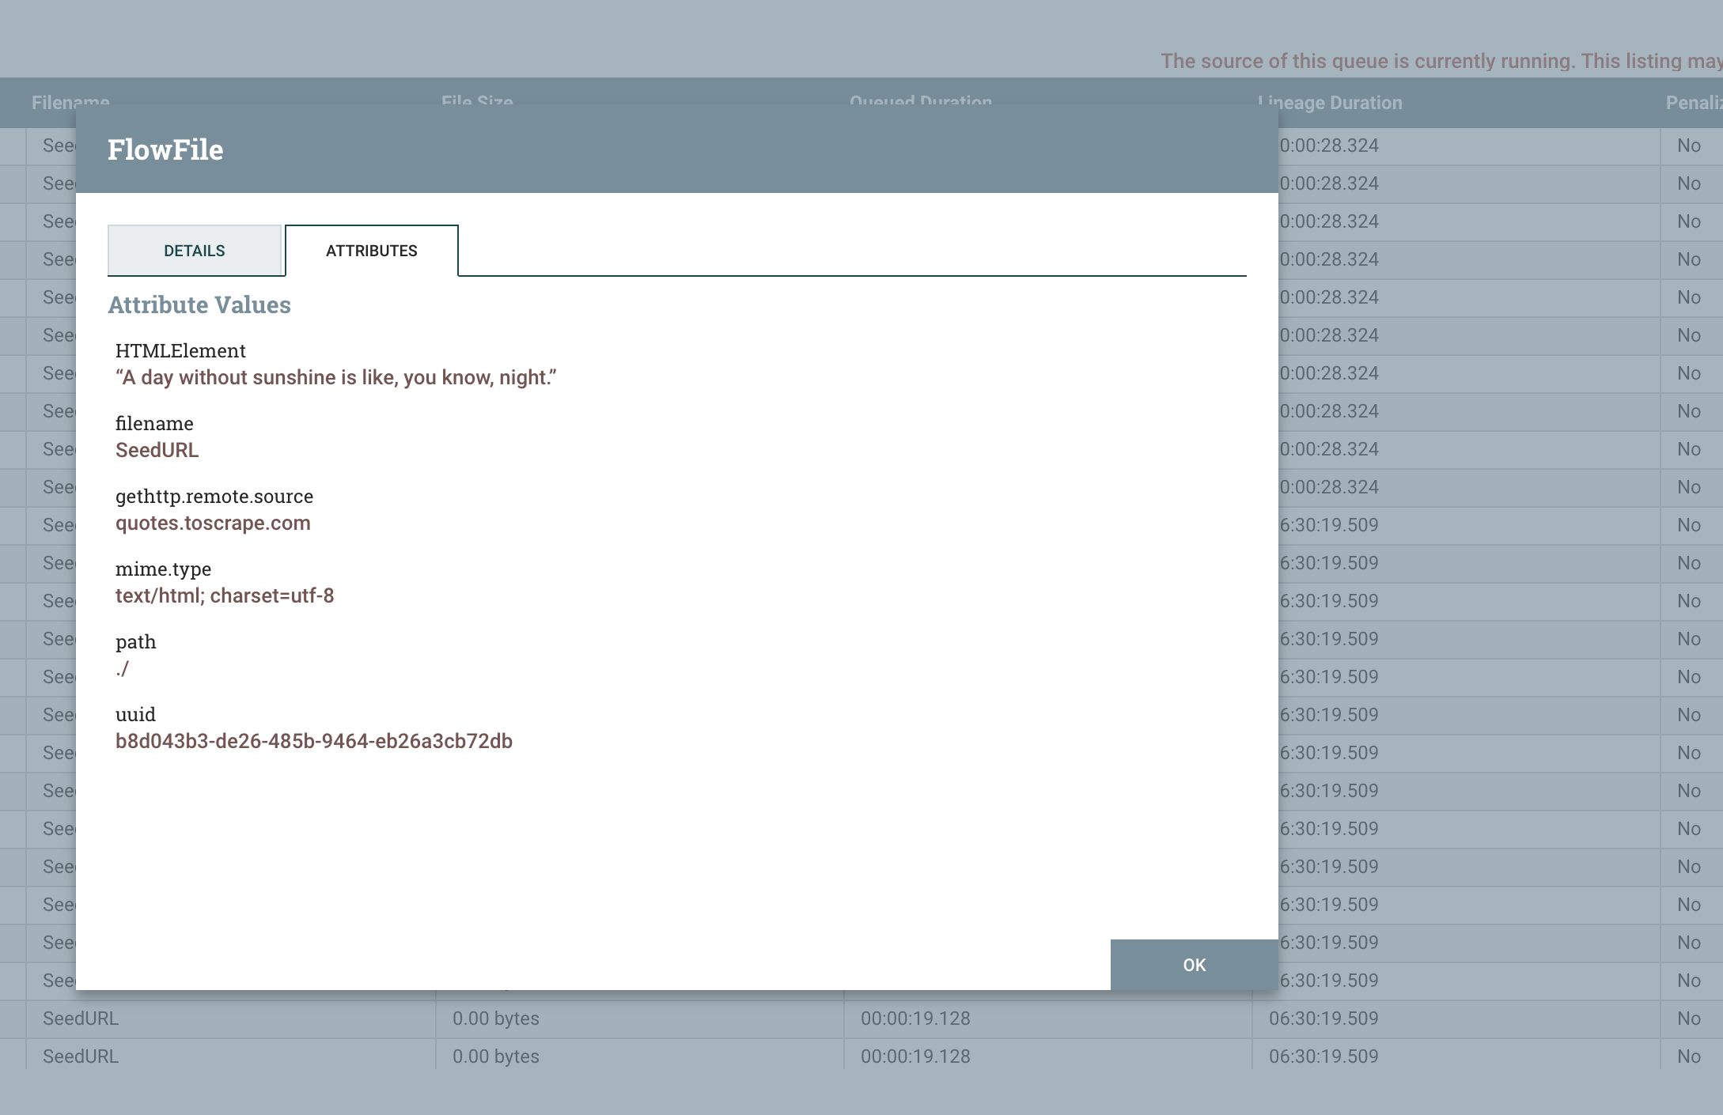Click the last row's SeedURL filename cell
Viewport: 1723px width, 1115px height.
pos(81,1056)
